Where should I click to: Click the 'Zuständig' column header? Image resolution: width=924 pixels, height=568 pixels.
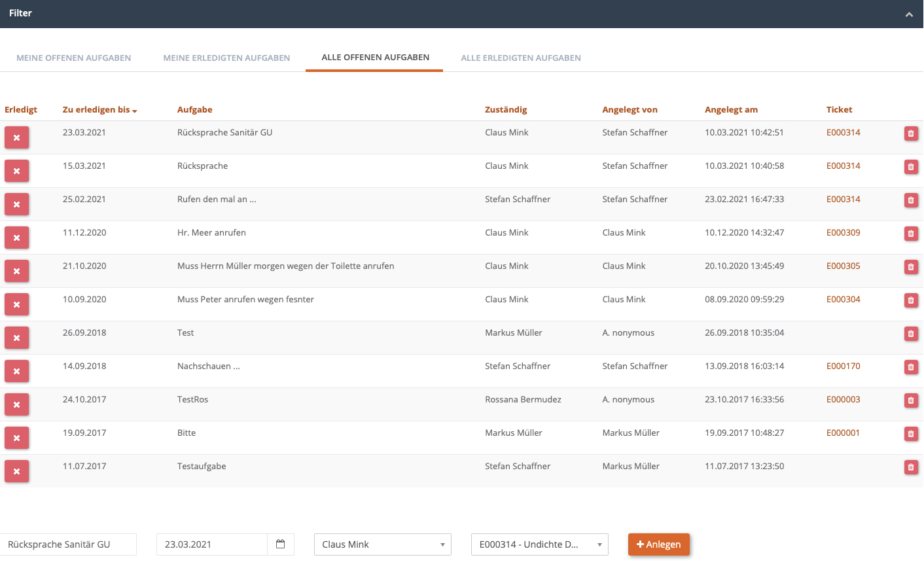(x=506, y=110)
